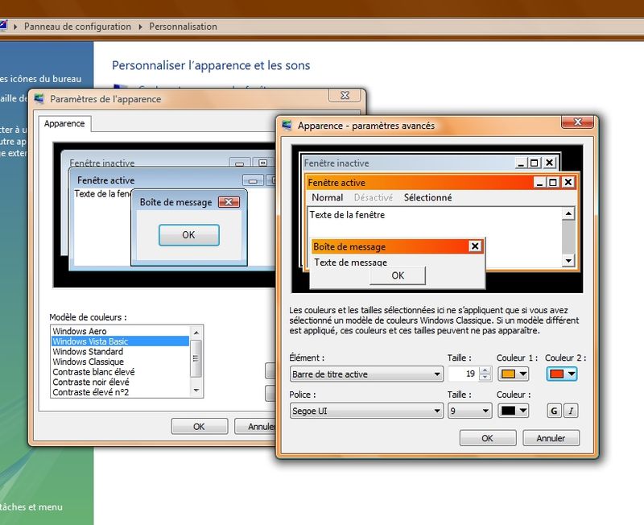The image size is (644, 525).
Task: Open the Élément dropdown showing Barre de titre active
Action: click(366, 374)
